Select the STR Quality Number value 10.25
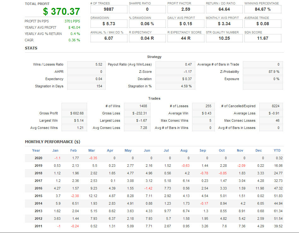 [224, 38]
